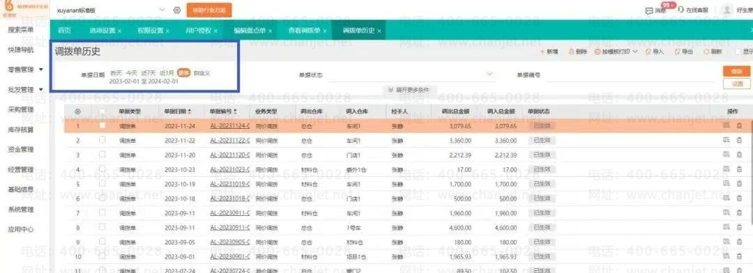Viewport: 753px width, 273px height.
Task: Sort by 单据编号 column arrows
Action: tap(235, 111)
